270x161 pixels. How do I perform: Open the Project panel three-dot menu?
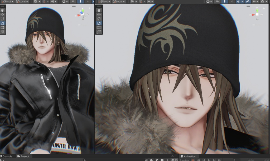176,156
